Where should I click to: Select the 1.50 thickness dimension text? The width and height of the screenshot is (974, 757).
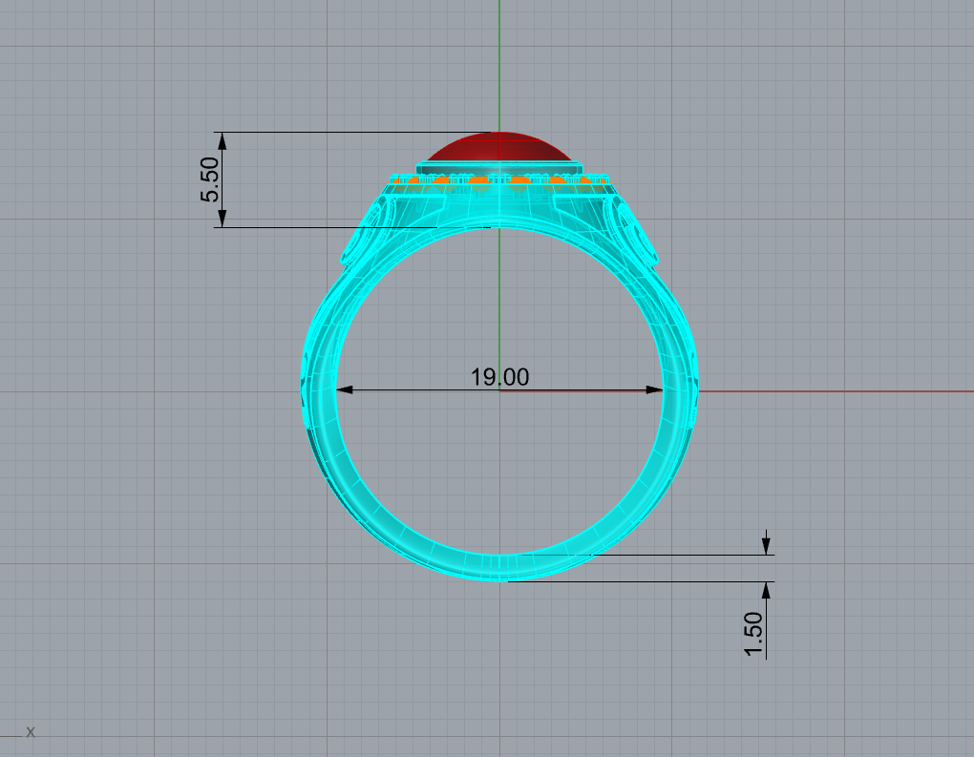[752, 634]
